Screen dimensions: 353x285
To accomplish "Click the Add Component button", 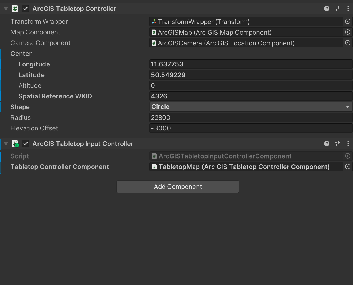I will coord(178,187).
